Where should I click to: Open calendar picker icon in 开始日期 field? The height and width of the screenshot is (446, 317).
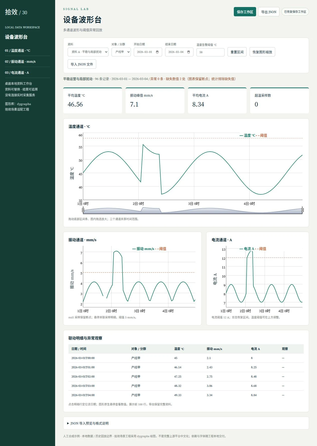pyautogui.click(x=157, y=52)
